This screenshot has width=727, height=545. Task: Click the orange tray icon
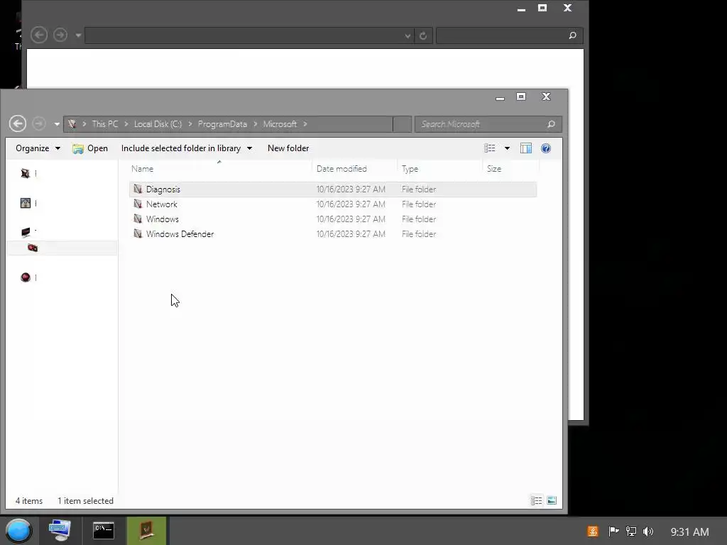tap(593, 531)
